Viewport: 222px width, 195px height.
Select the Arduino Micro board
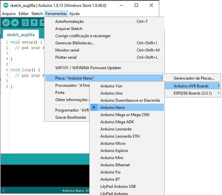click(x=127, y=143)
